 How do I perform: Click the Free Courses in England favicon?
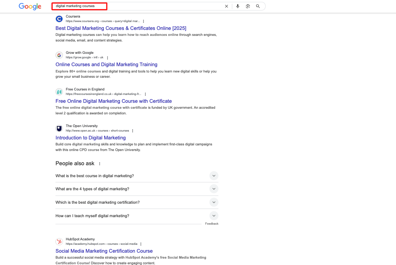[x=59, y=92]
